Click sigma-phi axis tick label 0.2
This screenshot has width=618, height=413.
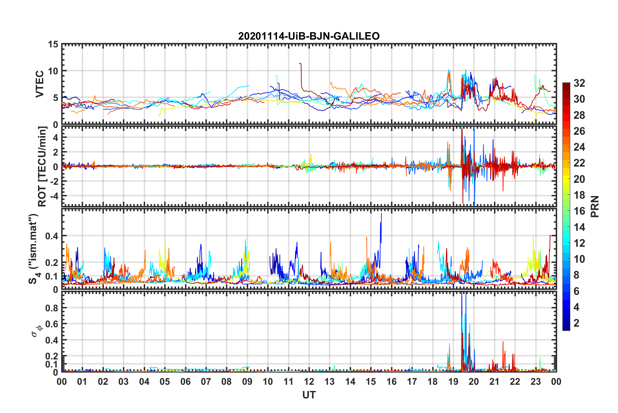point(52,356)
